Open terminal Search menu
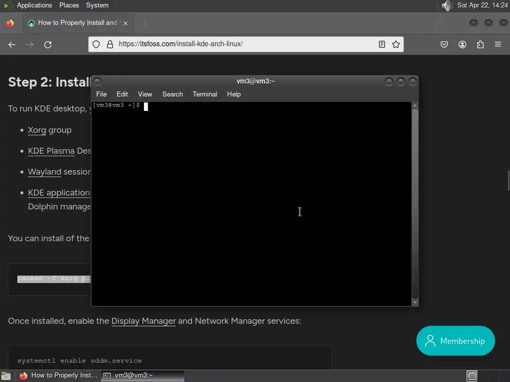Image resolution: width=510 pixels, height=382 pixels. tap(172, 94)
